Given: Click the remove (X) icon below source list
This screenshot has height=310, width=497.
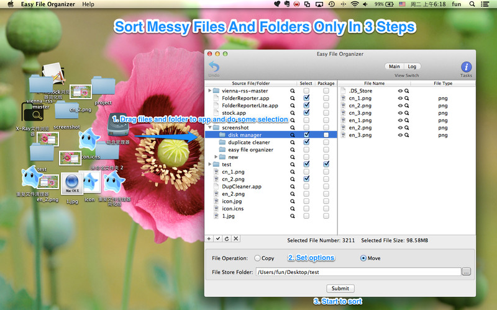Looking at the screenshot, I should click(236, 239).
